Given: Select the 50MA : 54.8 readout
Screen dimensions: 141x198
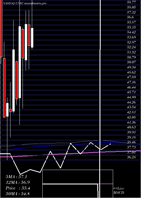Looking at the screenshot, I should pyautogui.click(x=18, y=193).
